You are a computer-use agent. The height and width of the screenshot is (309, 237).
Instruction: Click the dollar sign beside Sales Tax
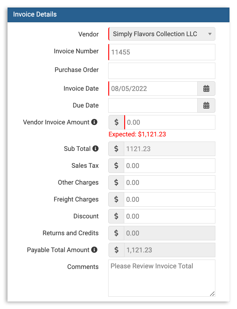point(116,166)
